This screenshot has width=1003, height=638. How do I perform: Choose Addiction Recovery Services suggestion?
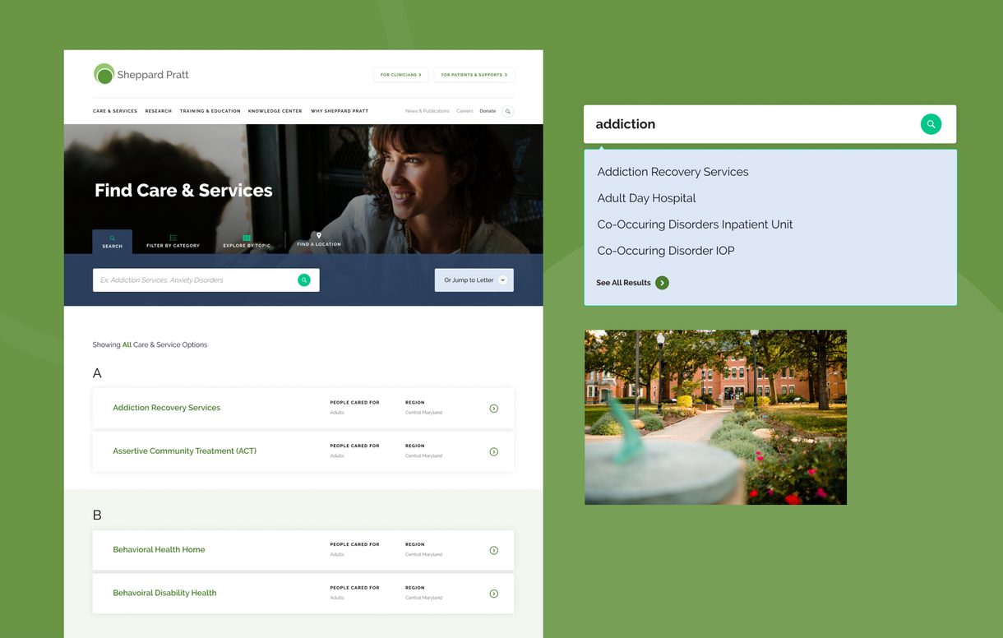673,172
